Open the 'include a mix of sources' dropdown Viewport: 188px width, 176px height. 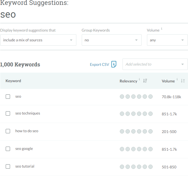pyautogui.click(x=38, y=40)
